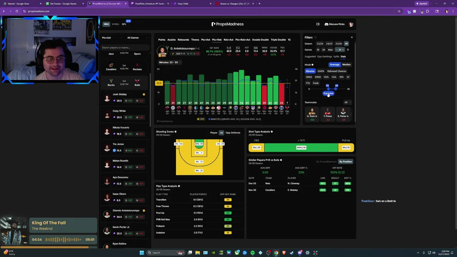This screenshot has width=457, height=257.
Task: Toggle the Minutes stat filter
Action: click(310, 71)
